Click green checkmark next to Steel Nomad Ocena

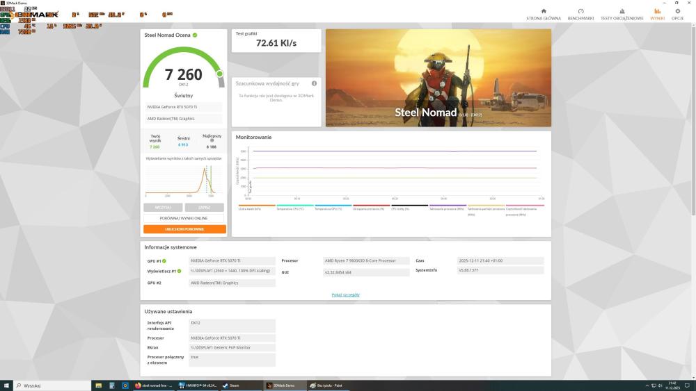195,35
